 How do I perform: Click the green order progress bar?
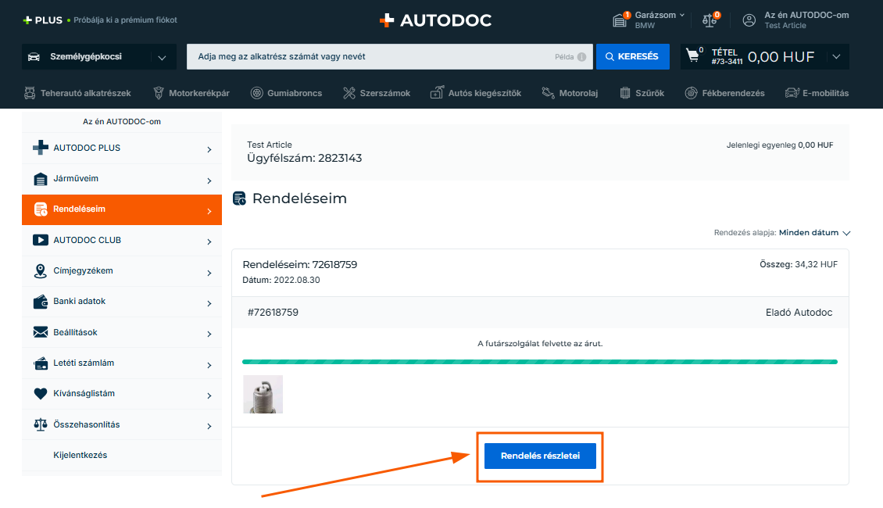tap(539, 362)
